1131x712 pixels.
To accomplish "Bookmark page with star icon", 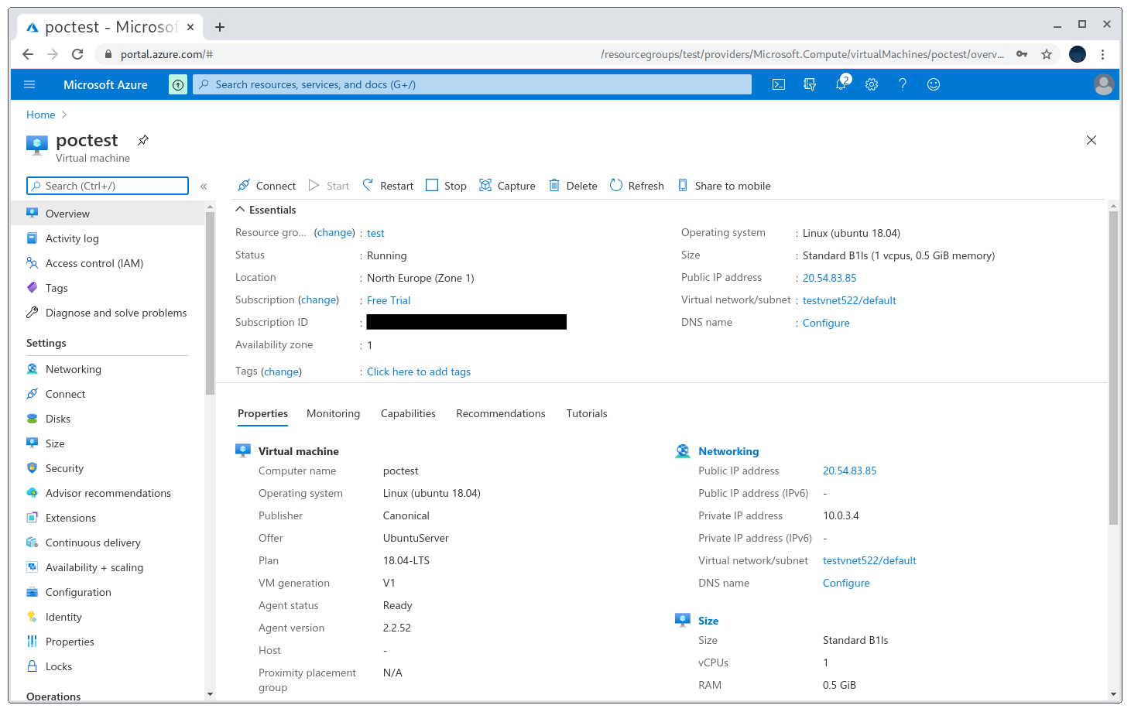I will pos(1047,54).
